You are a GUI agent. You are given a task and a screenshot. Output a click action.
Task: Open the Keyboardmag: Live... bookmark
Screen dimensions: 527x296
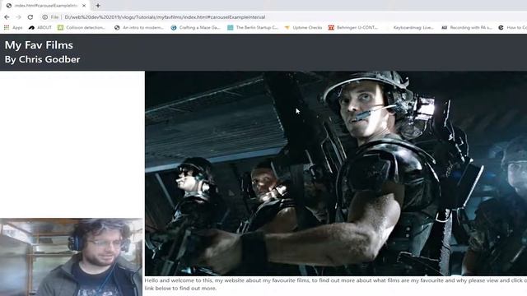coord(410,27)
